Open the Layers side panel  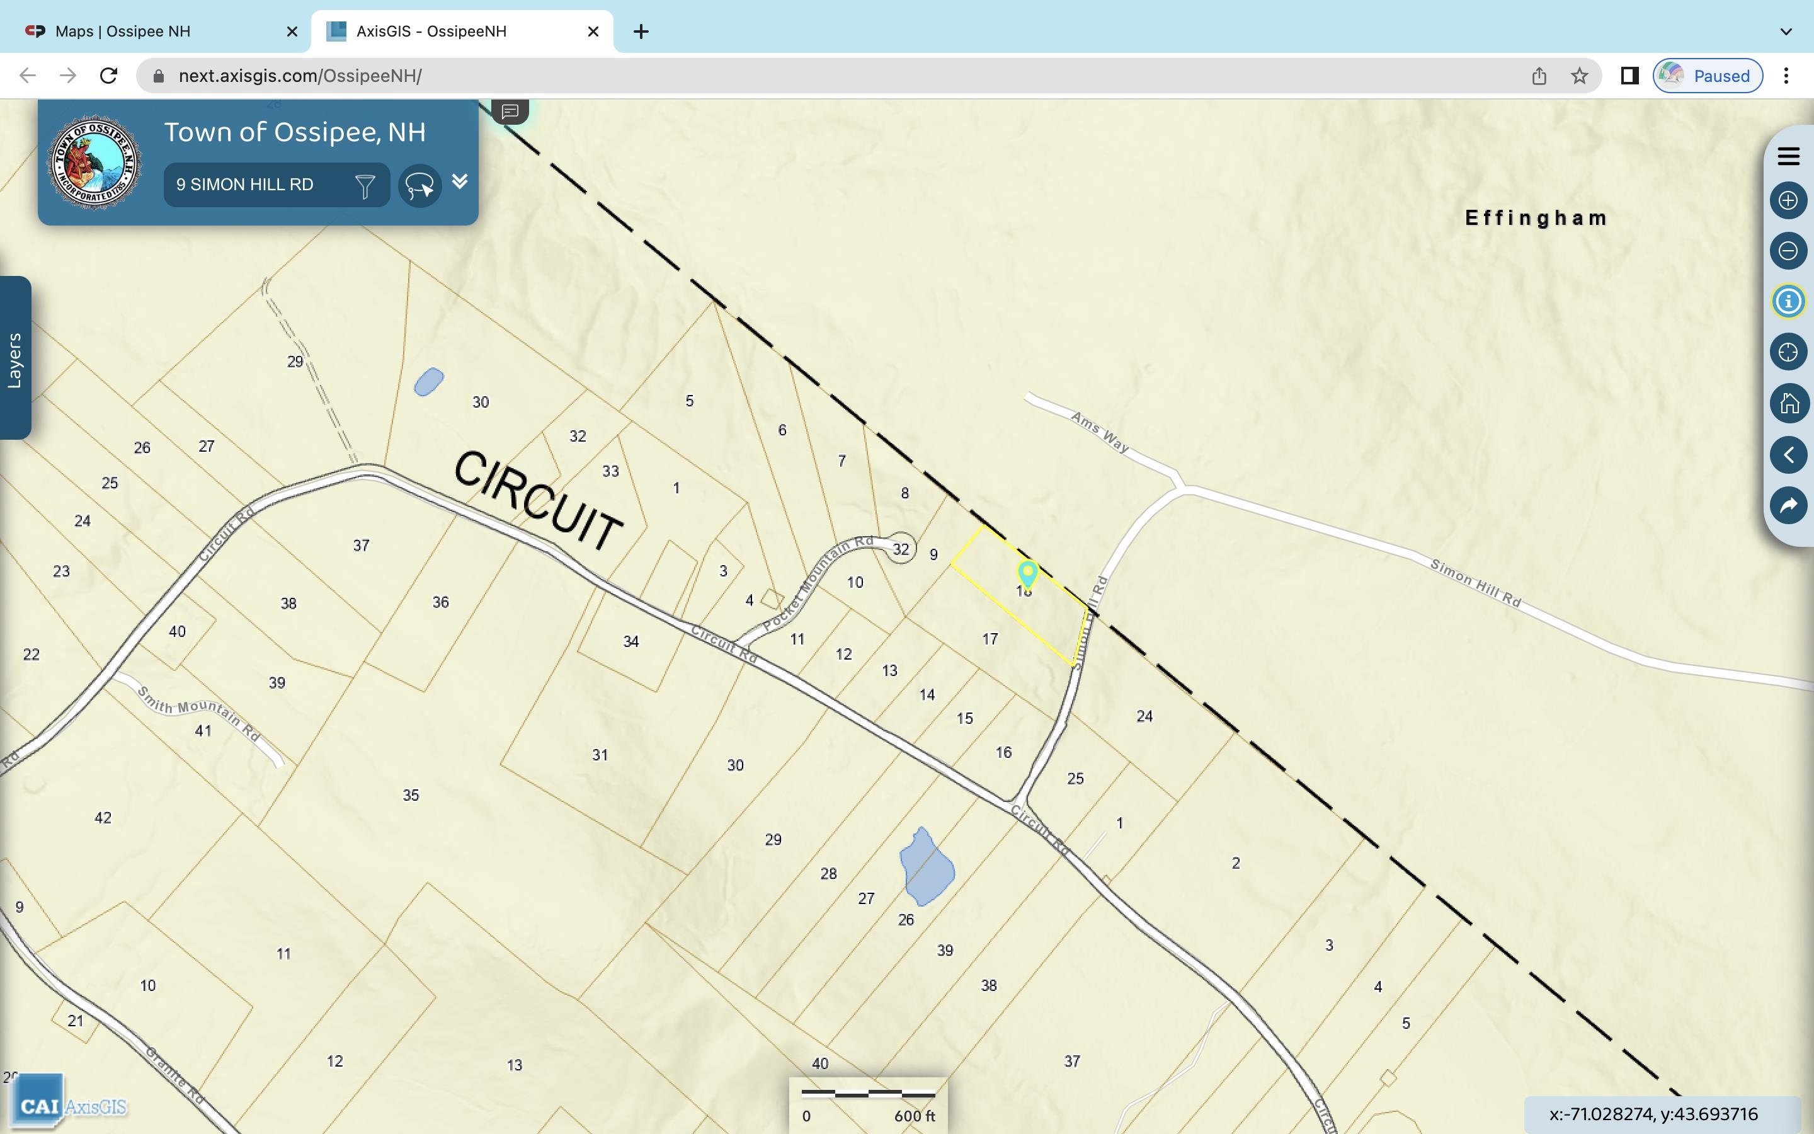click(x=15, y=358)
